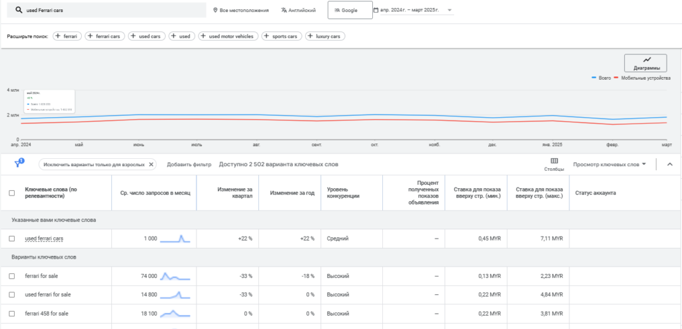The width and height of the screenshot is (682, 329).
Task: Click the 'ferrari 458 for sale' keyword
Action: pyautogui.click(x=47, y=313)
